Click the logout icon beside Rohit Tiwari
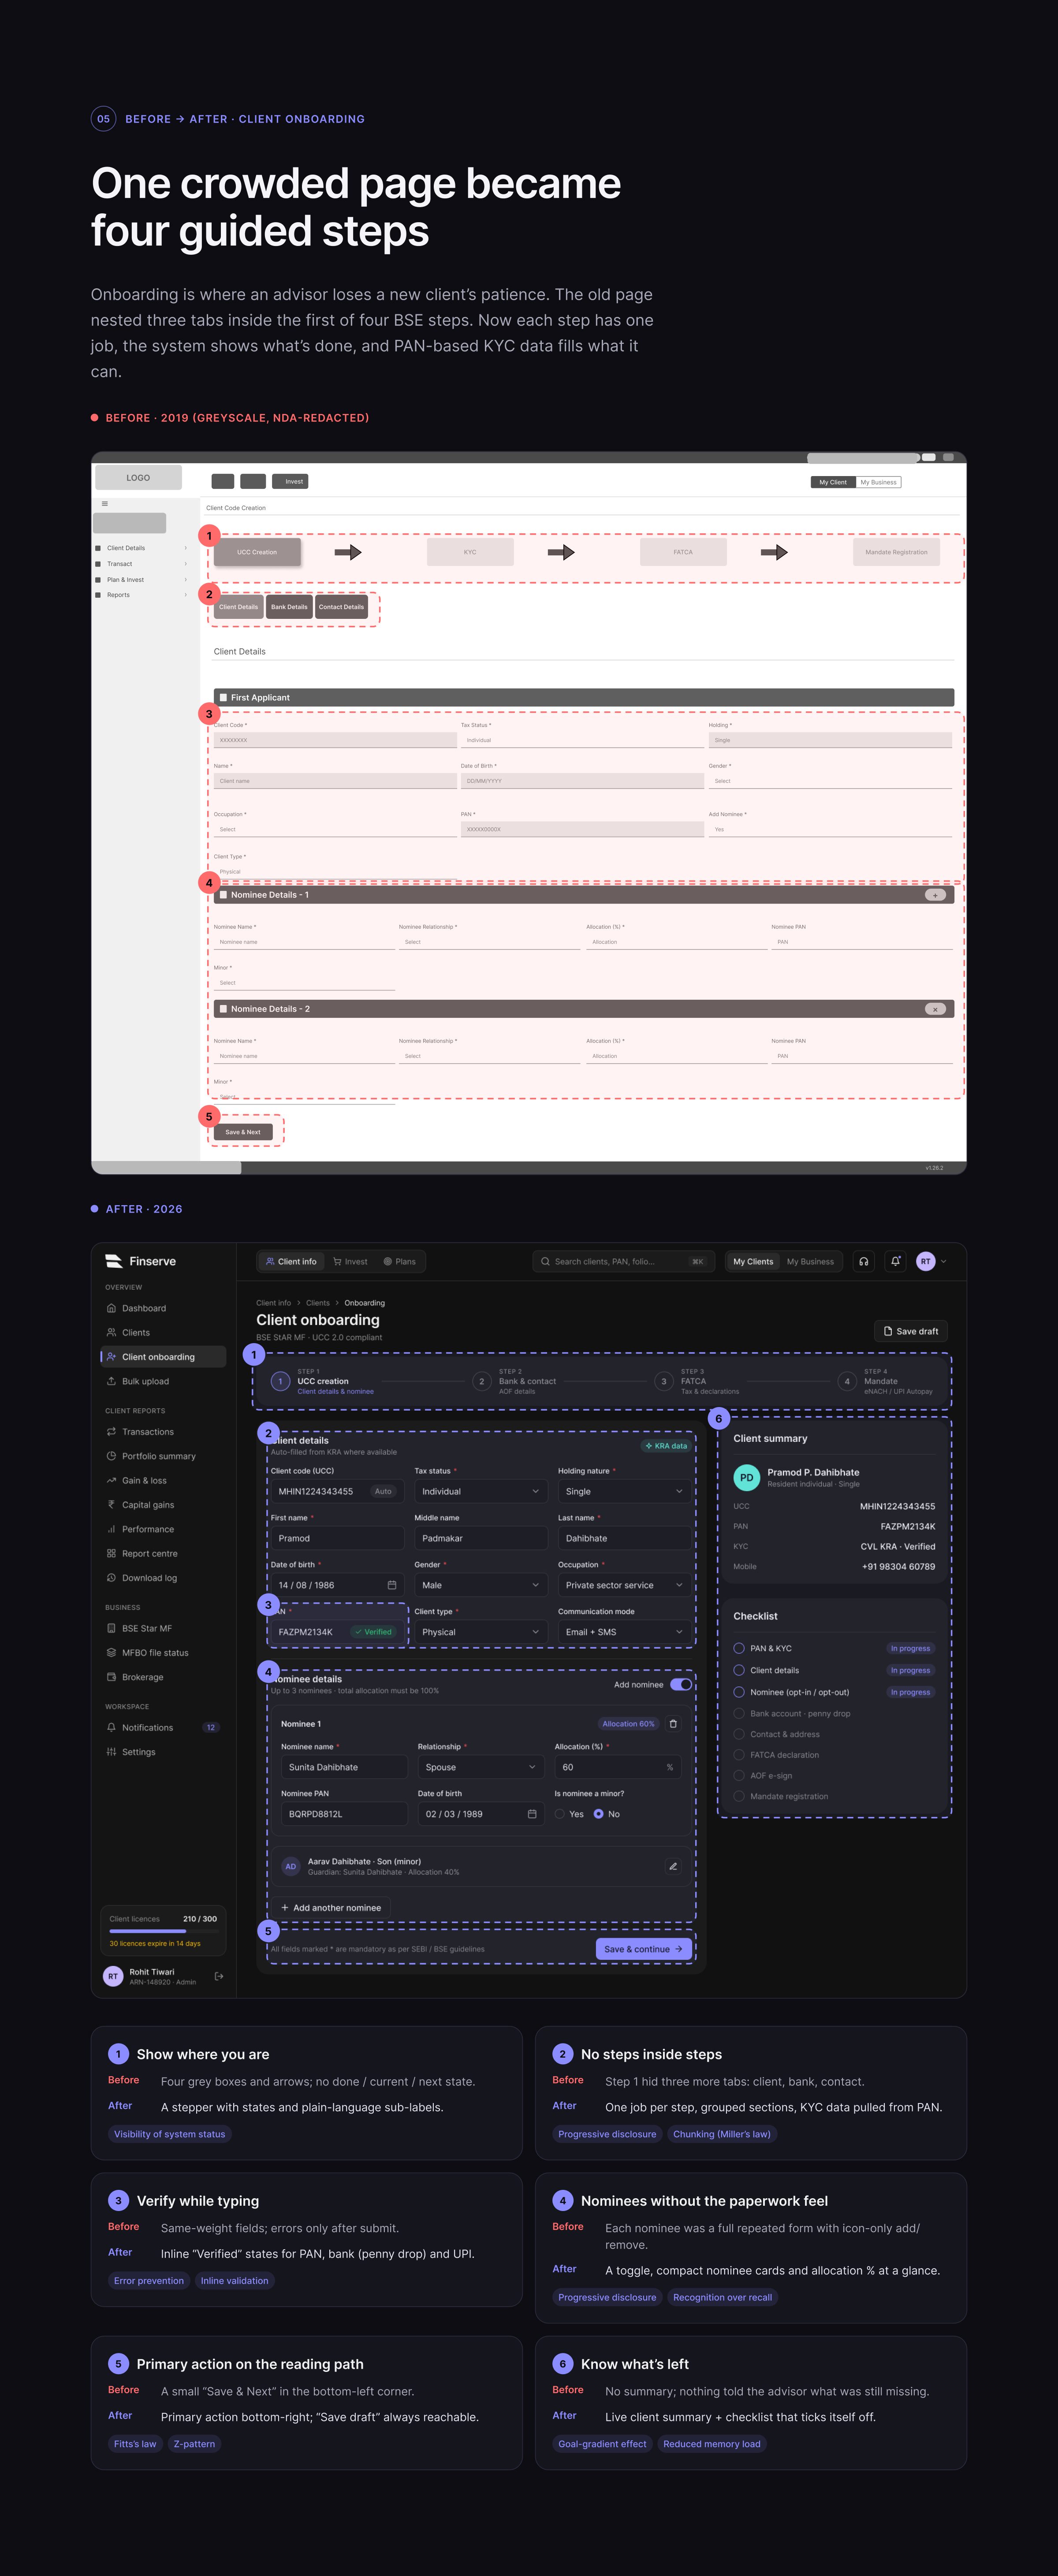This screenshot has height=2576, width=1058. [219, 1976]
